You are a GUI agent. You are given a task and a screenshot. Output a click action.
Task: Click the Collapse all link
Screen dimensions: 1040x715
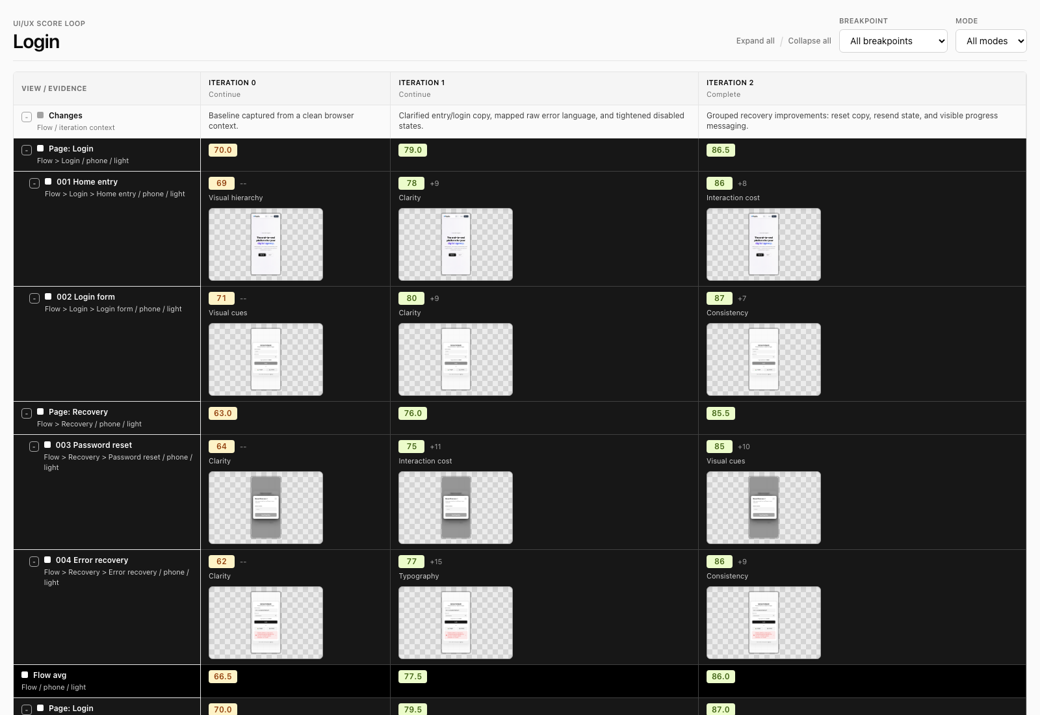[x=809, y=41]
